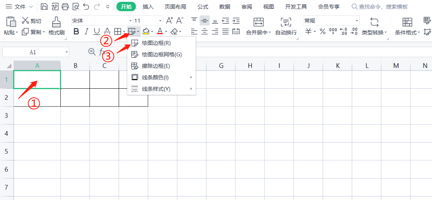Click the borders grid icon
432x200 pixels.
pyautogui.click(x=118, y=32)
